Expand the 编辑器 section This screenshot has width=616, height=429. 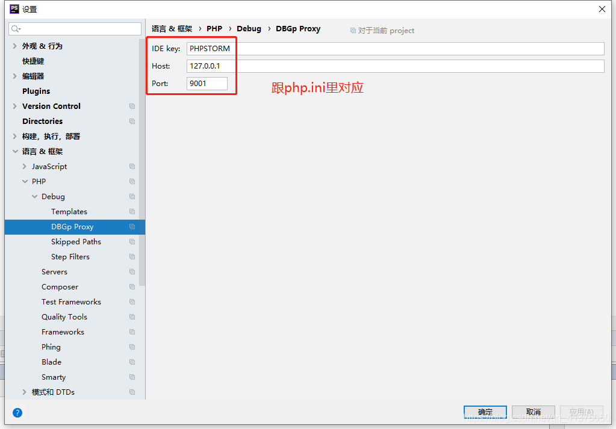pos(14,76)
